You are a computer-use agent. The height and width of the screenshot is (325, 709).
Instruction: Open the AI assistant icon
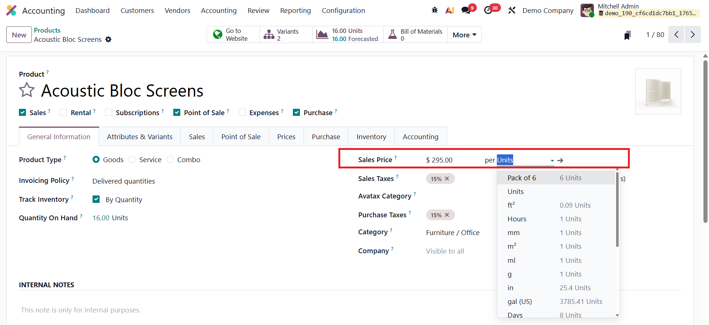pos(450,10)
